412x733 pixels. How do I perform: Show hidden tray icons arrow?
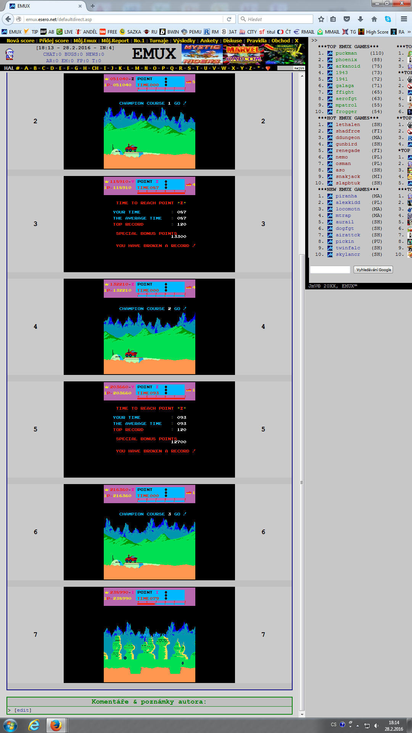[x=357, y=725]
